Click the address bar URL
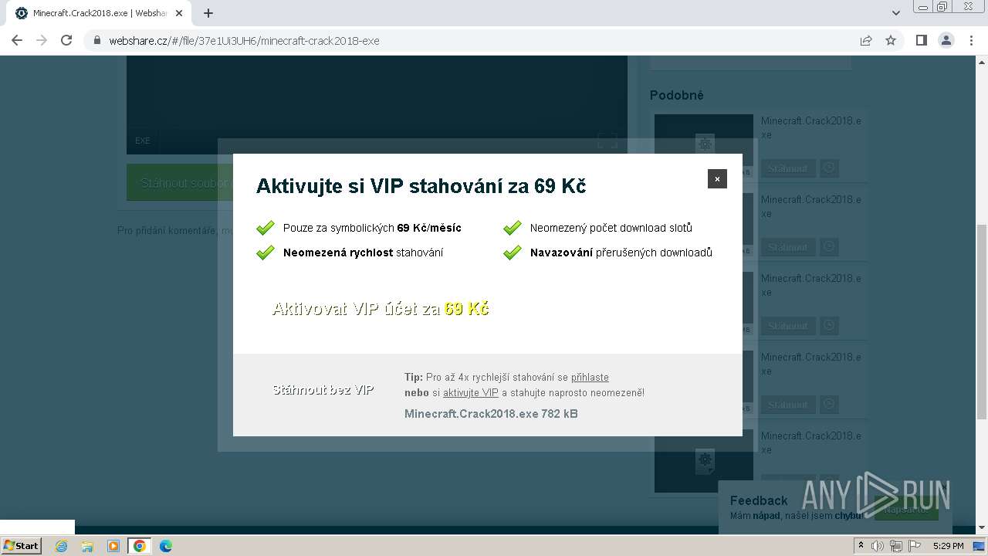This screenshot has width=988, height=556. click(x=244, y=41)
